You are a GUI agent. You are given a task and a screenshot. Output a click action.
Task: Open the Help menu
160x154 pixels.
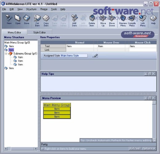[63, 9]
